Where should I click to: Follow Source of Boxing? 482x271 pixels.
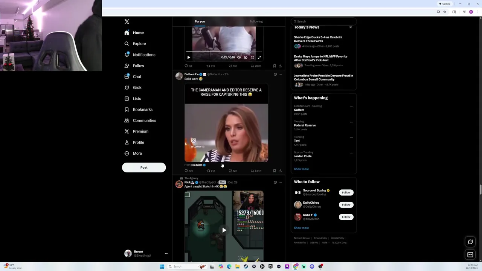tap(346, 193)
